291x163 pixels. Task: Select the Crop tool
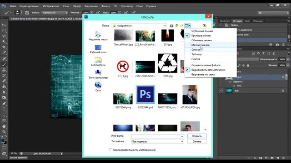[4, 47]
